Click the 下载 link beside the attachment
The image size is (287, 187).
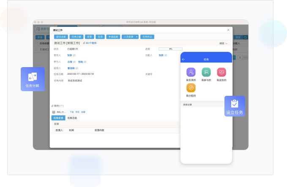point(71,112)
